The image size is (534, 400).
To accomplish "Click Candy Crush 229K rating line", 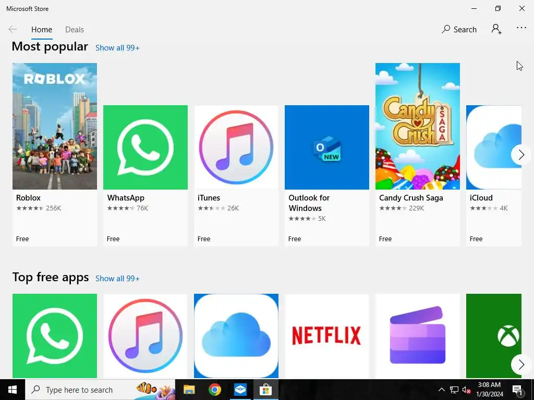I will coord(402,208).
